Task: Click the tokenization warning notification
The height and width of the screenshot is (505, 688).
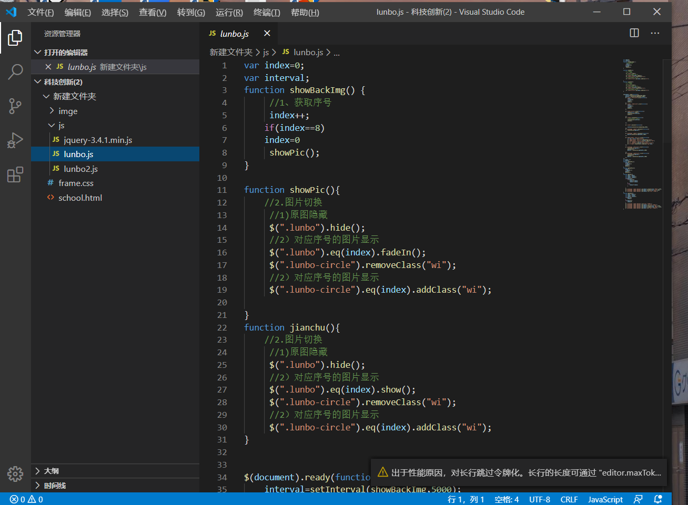Action: click(519, 472)
